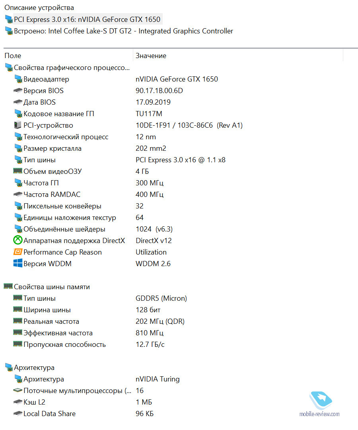Click the PCI-устройство icon

18,125
